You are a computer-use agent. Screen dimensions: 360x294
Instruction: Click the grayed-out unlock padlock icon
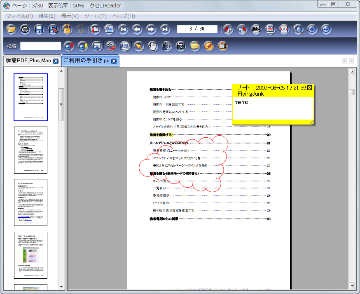coord(81,29)
